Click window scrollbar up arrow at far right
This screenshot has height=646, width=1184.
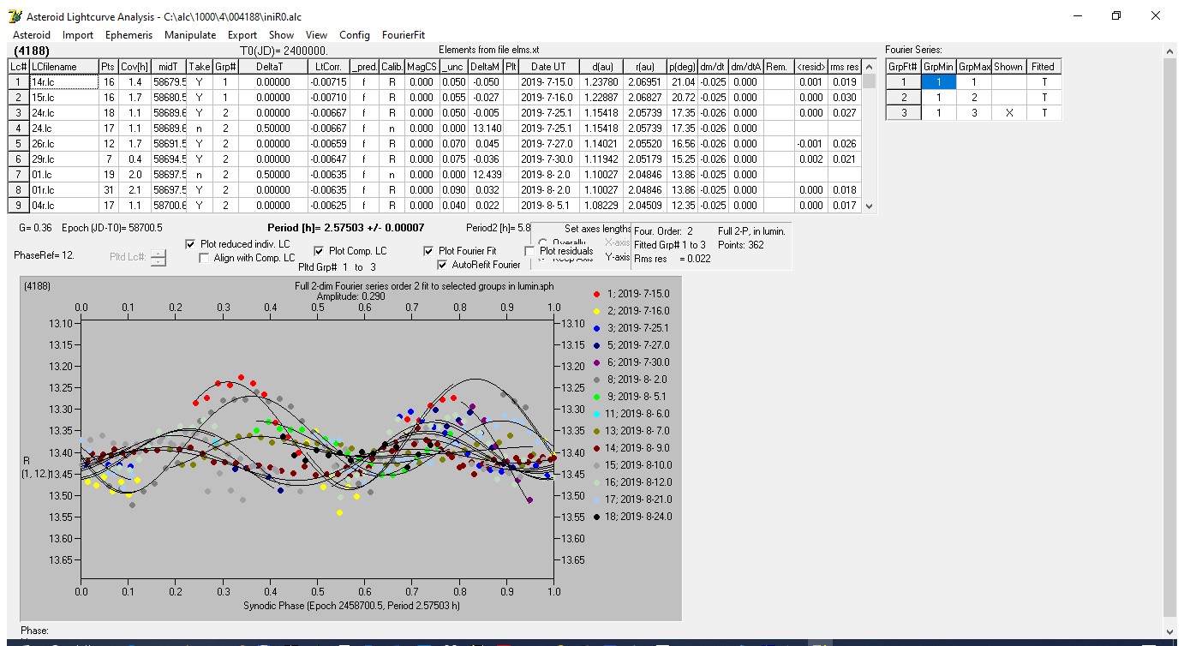[x=1169, y=51]
